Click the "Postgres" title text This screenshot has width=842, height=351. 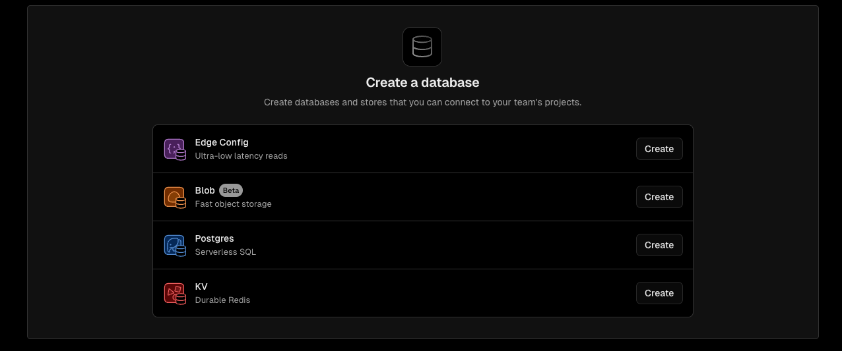214,238
